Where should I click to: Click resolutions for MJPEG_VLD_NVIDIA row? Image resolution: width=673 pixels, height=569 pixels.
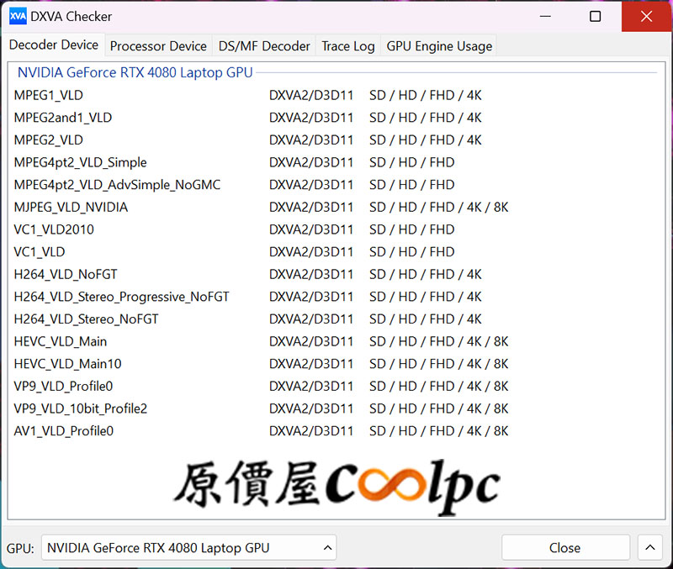tap(438, 207)
